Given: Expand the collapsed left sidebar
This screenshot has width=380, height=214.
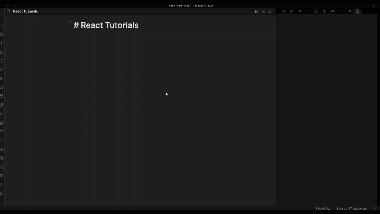Looking at the screenshot, I should coord(1,15).
